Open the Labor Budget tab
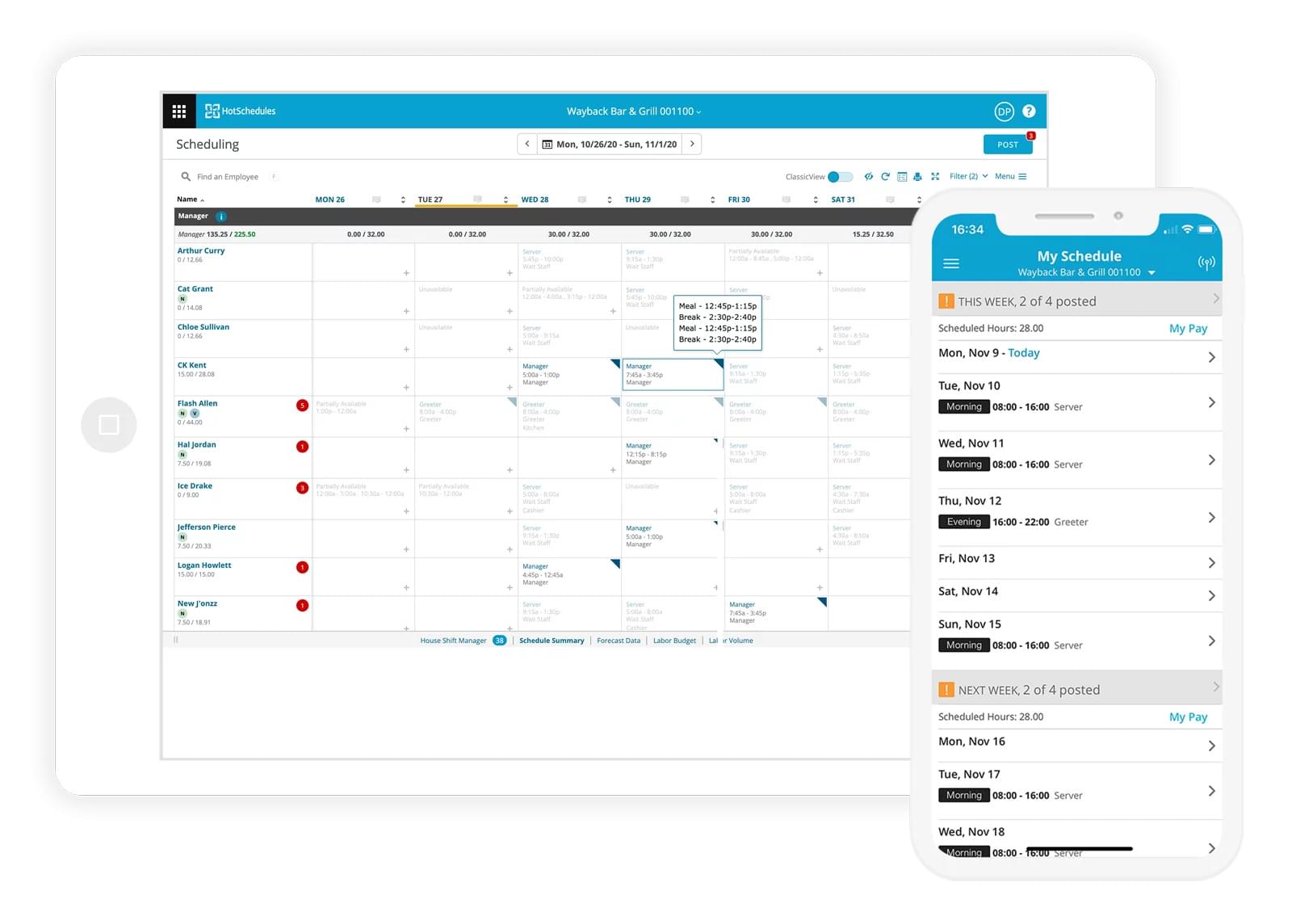The height and width of the screenshot is (908, 1292). [674, 641]
